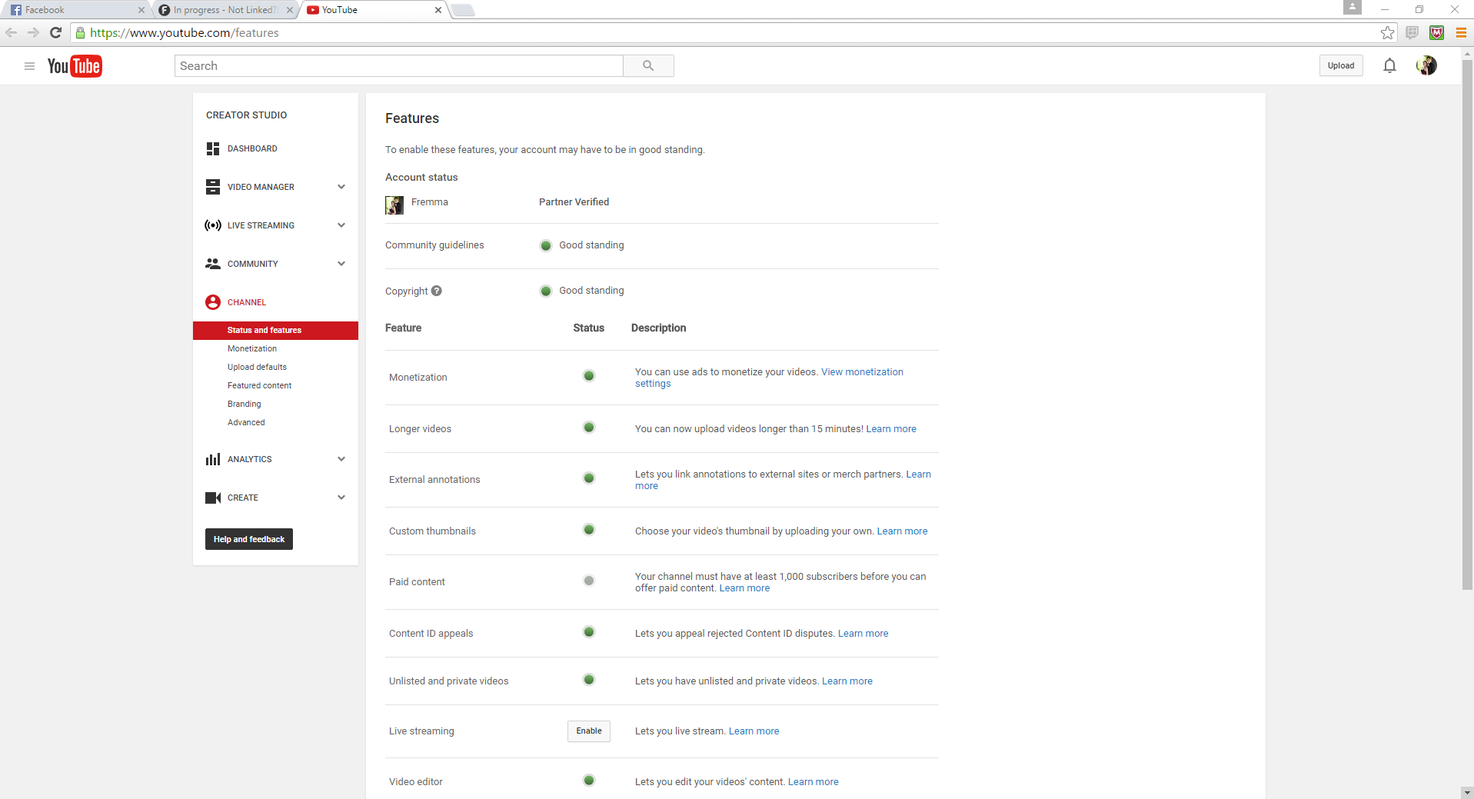
Task: Expand the Live Streaming section
Action: point(341,225)
